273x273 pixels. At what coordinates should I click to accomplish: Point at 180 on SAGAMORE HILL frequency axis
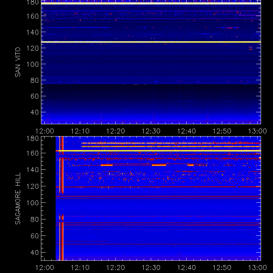tap(32, 139)
